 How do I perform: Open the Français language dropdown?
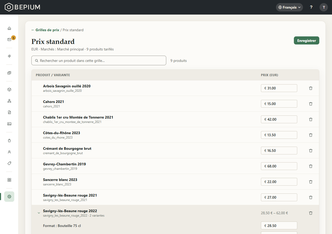[289, 7]
